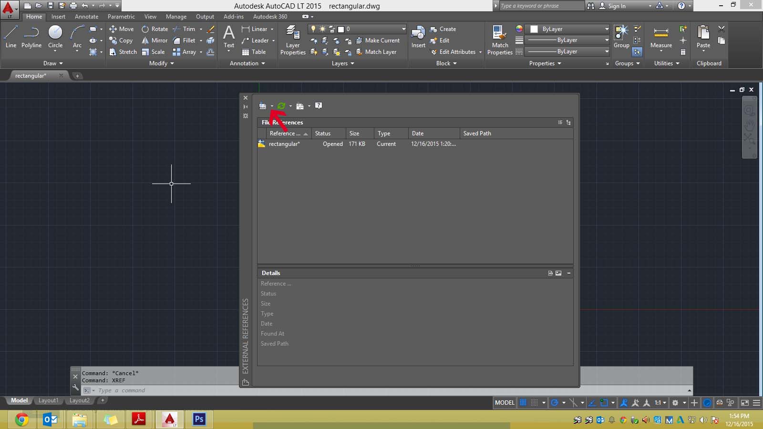This screenshot has width=763, height=429.
Task: Open the External References help icon
Action: 319,106
